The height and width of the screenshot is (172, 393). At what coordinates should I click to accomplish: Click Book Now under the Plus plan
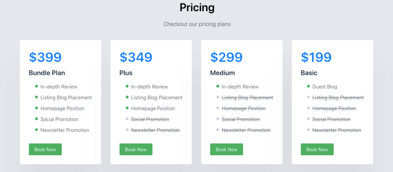point(136,149)
